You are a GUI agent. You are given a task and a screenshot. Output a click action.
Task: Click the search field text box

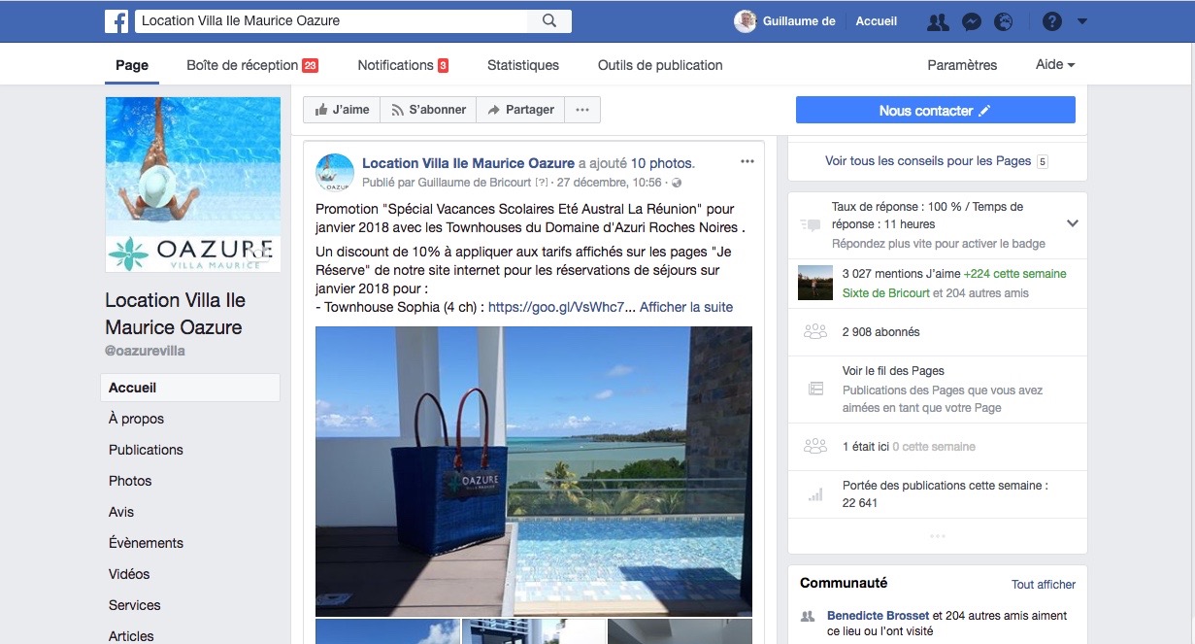(330, 21)
